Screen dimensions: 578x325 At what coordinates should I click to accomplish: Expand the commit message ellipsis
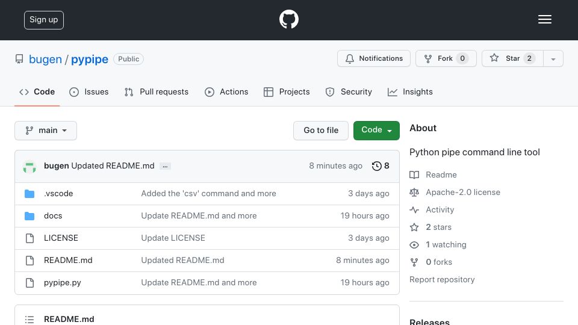[x=165, y=166]
